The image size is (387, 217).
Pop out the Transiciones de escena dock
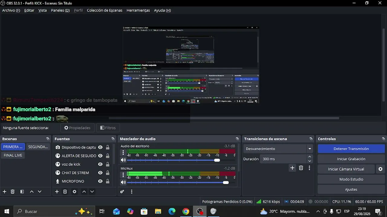click(311, 139)
